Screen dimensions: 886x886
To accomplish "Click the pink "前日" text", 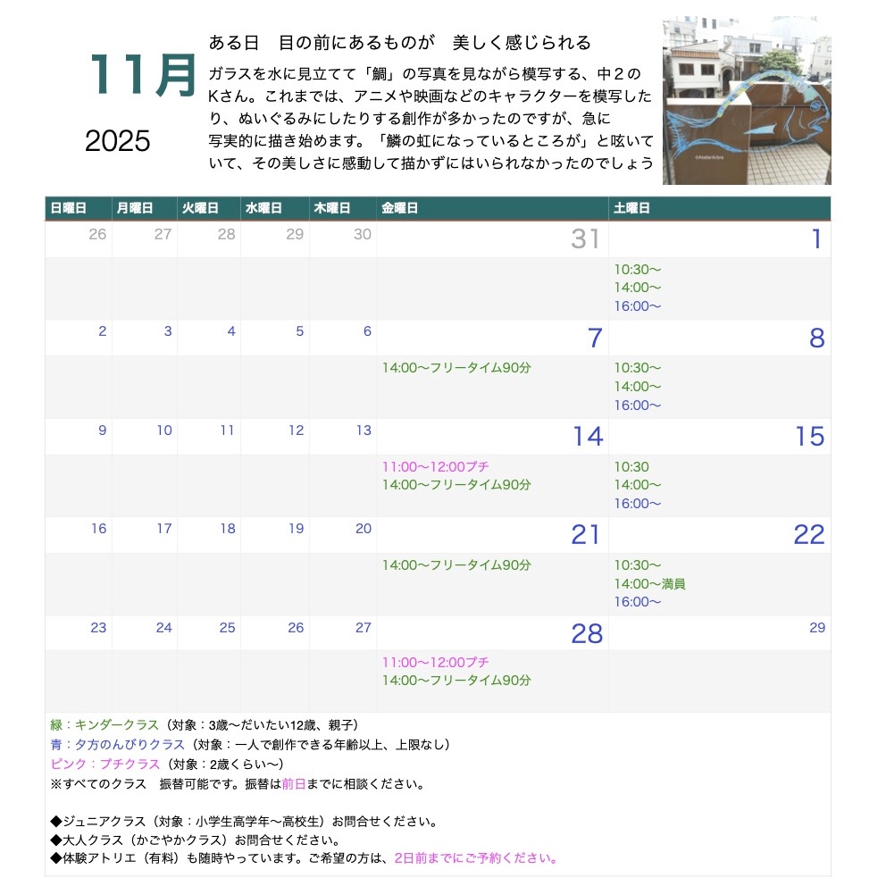I will click(294, 784).
